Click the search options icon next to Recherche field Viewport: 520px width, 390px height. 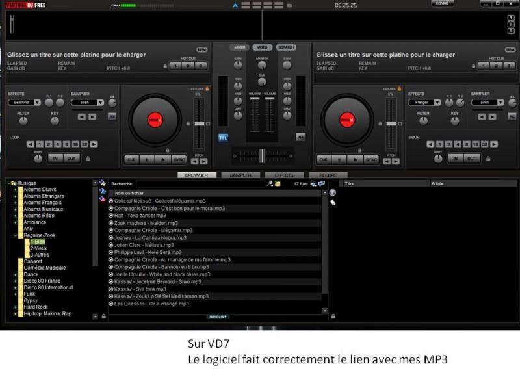[270, 183]
